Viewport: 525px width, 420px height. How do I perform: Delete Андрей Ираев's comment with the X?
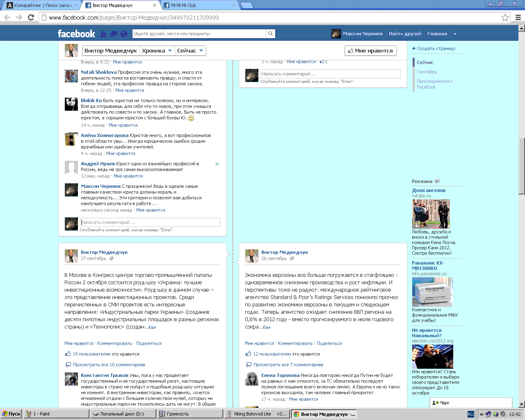click(217, 164)
